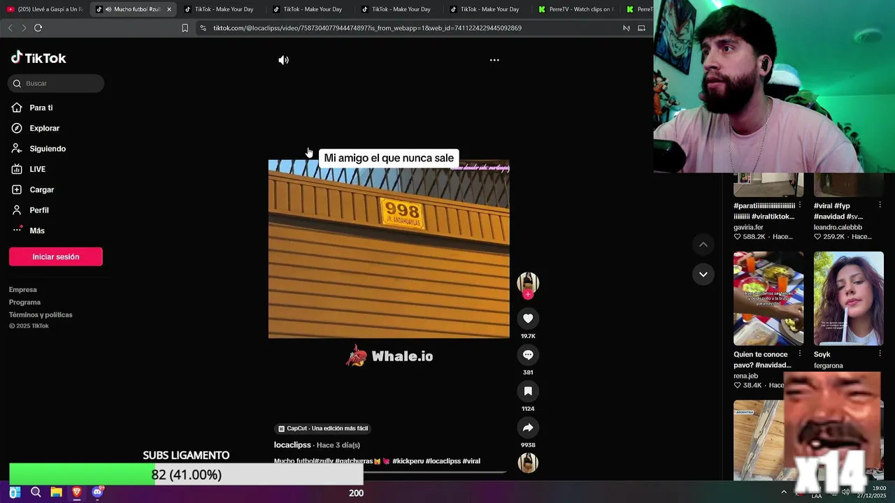Expand the Más menu in the sidebar
The width and height of the screenshot is (895, 503).
28,231
